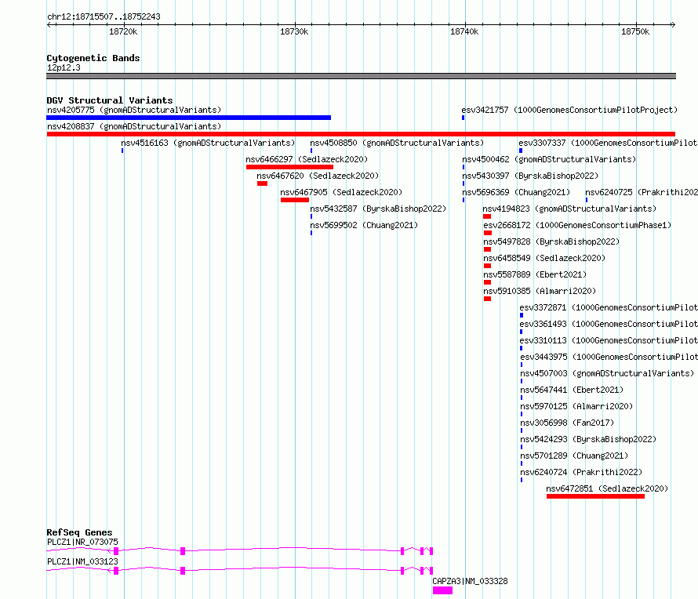Click the nsv4205775 gnomAD variant label

134,110
